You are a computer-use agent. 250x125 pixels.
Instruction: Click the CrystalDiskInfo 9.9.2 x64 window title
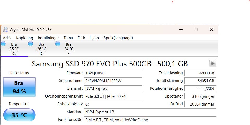[x=31, y=30]
